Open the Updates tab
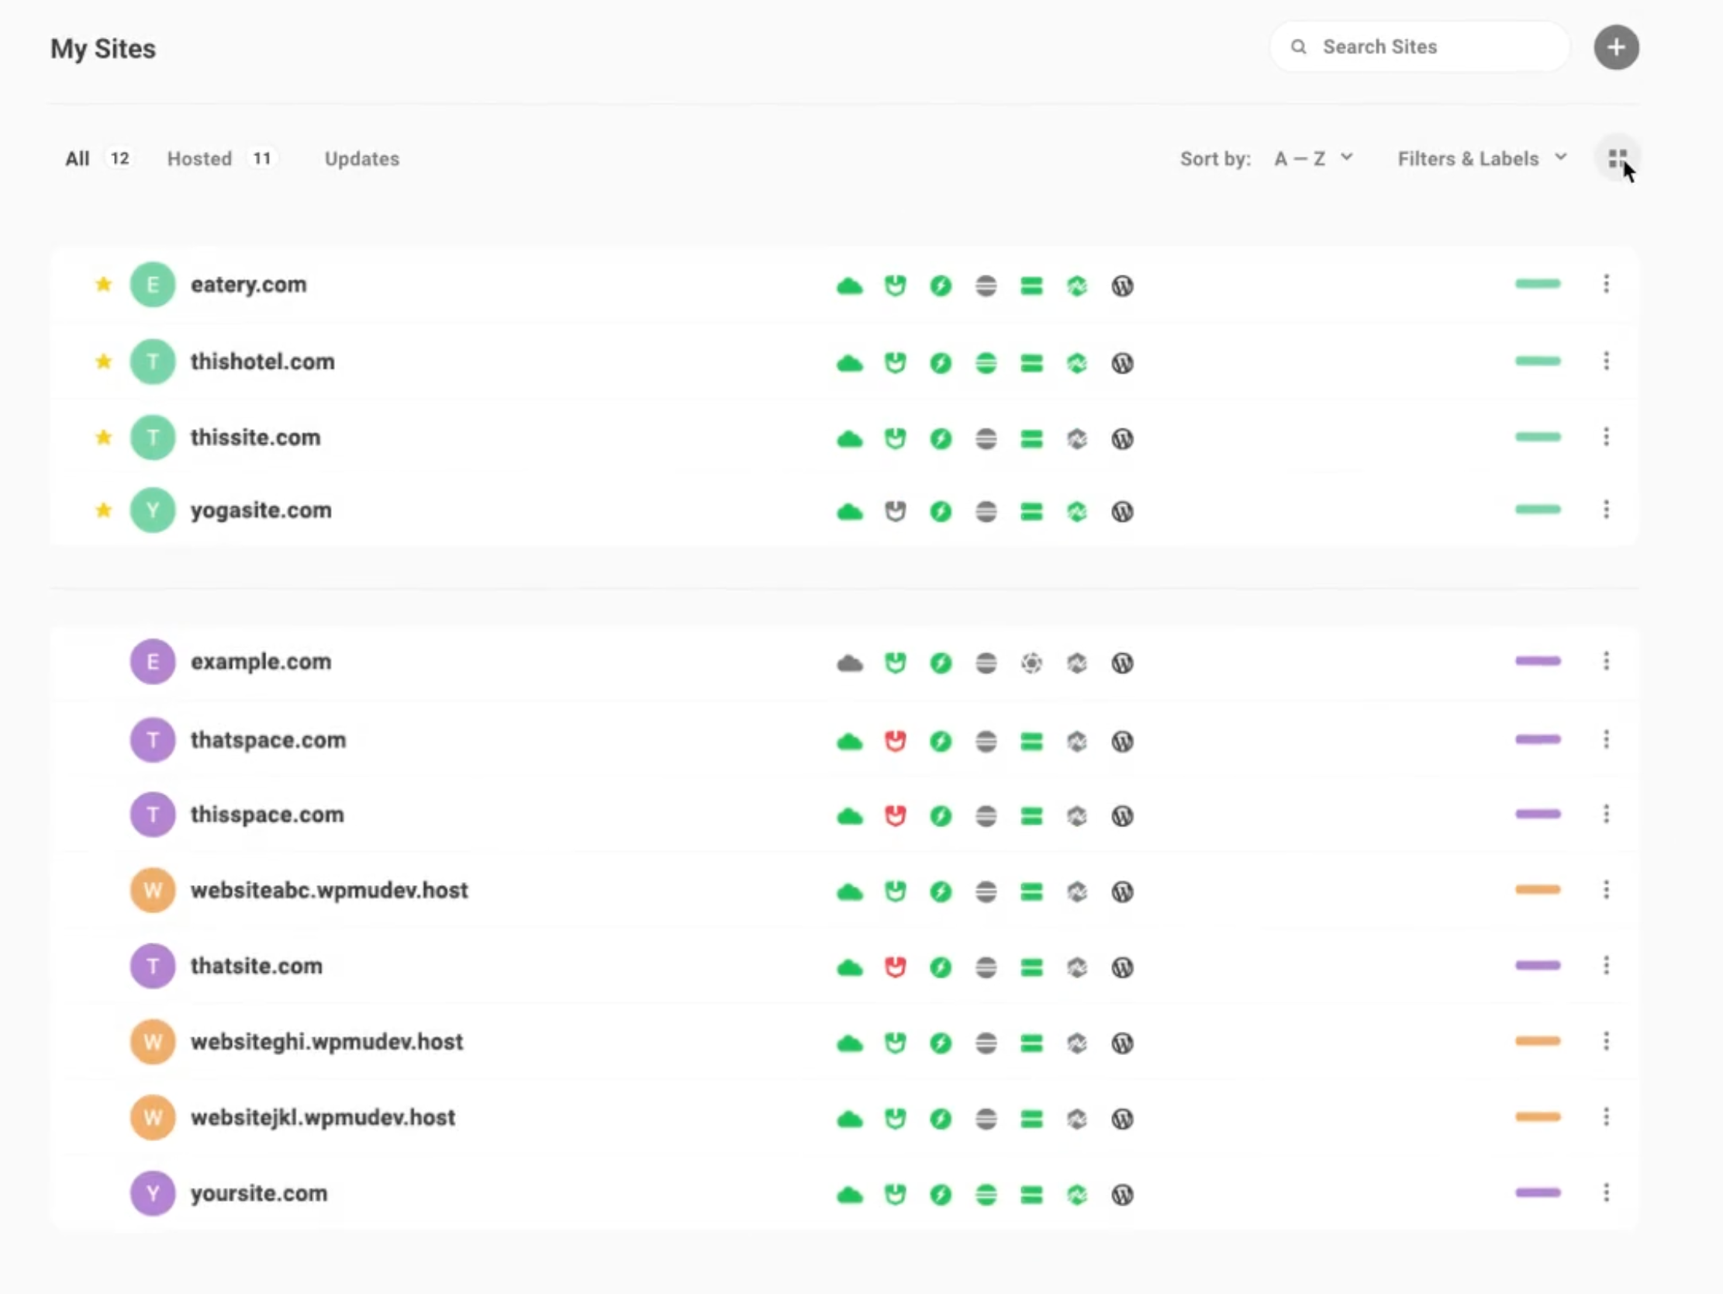Screen dimensions: 1723x1294 pyautogui.click(x=362, y=159)
